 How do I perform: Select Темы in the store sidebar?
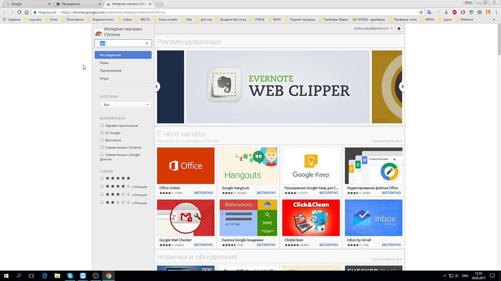coord(104,63)
